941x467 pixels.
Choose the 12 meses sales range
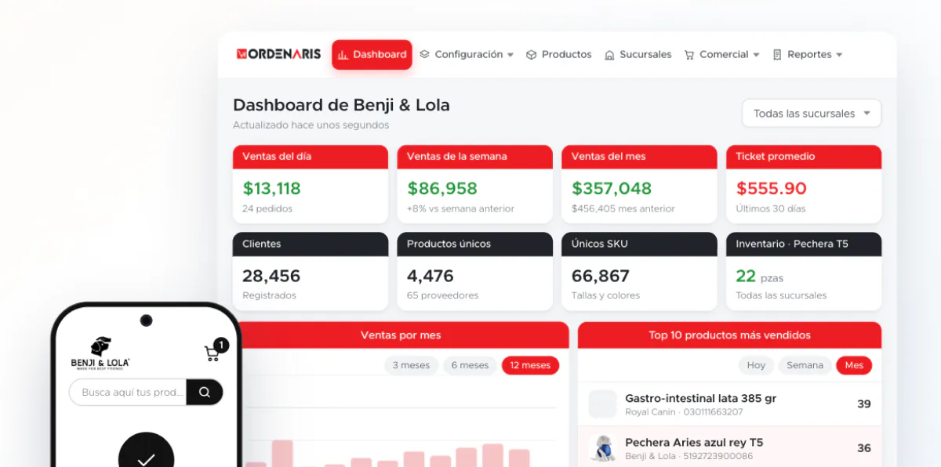[531, 365]
